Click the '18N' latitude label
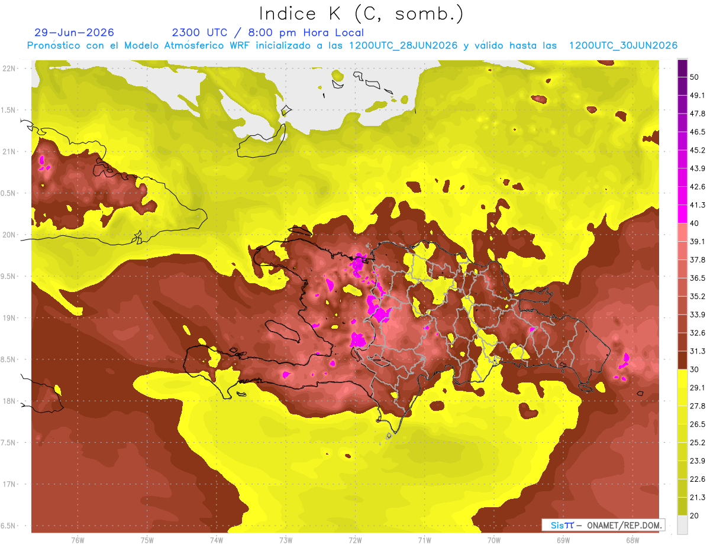This screenshot has height=548, width=710. (9, 401)
